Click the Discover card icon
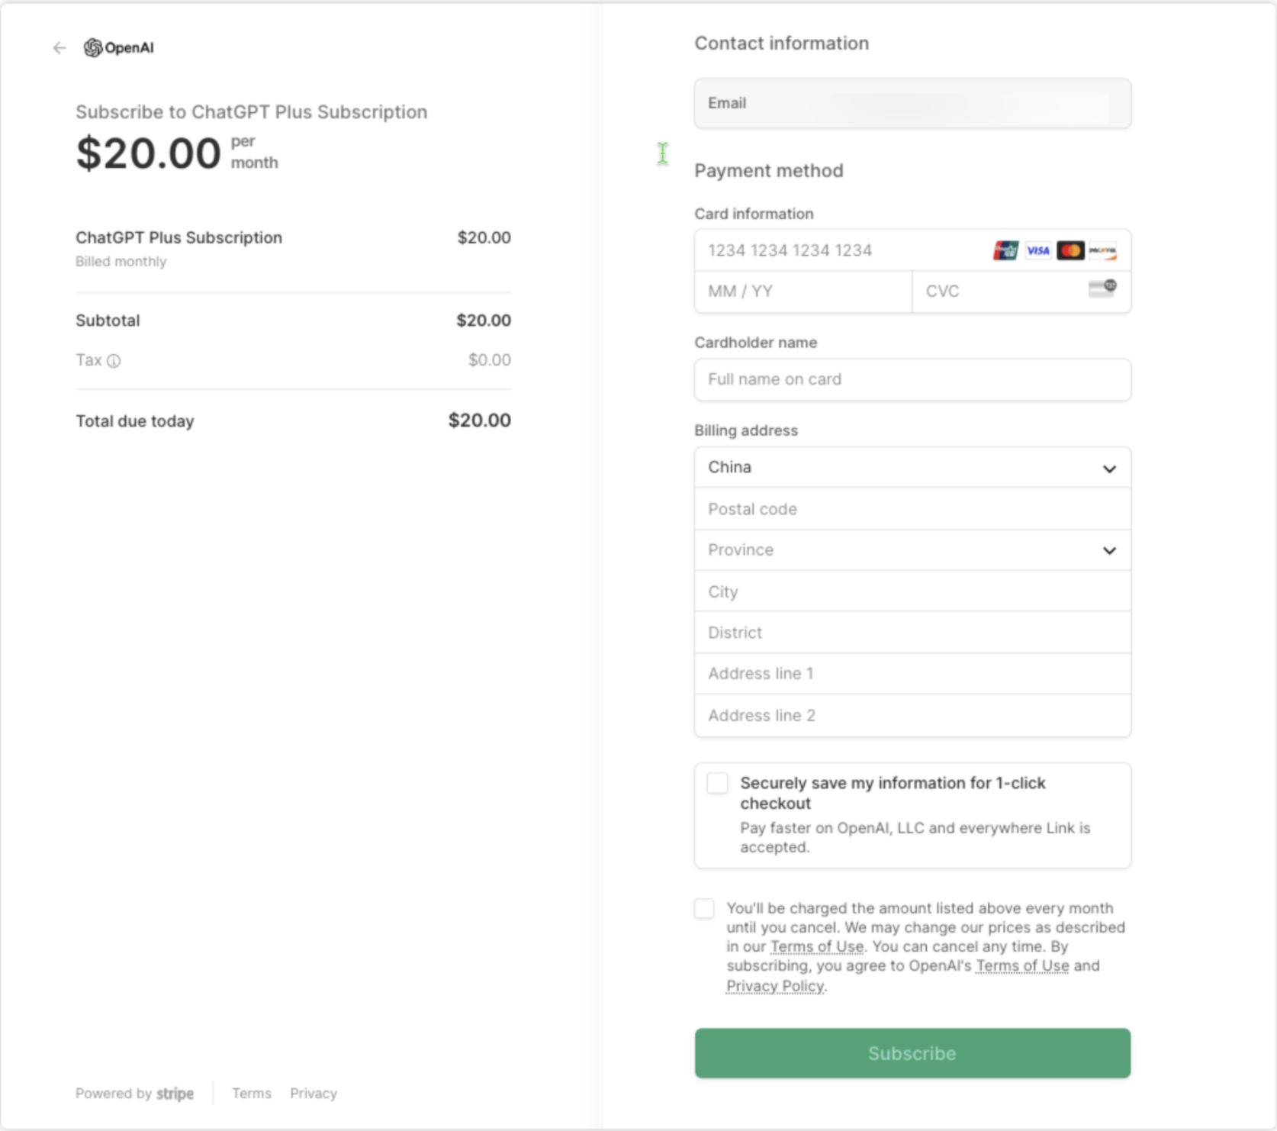 (1102, 250)
